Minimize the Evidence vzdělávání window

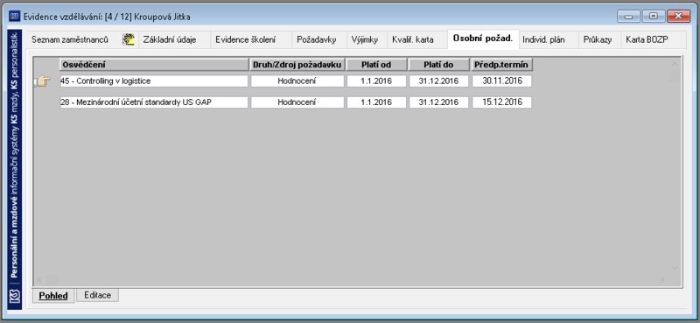(x=629, y=16)
